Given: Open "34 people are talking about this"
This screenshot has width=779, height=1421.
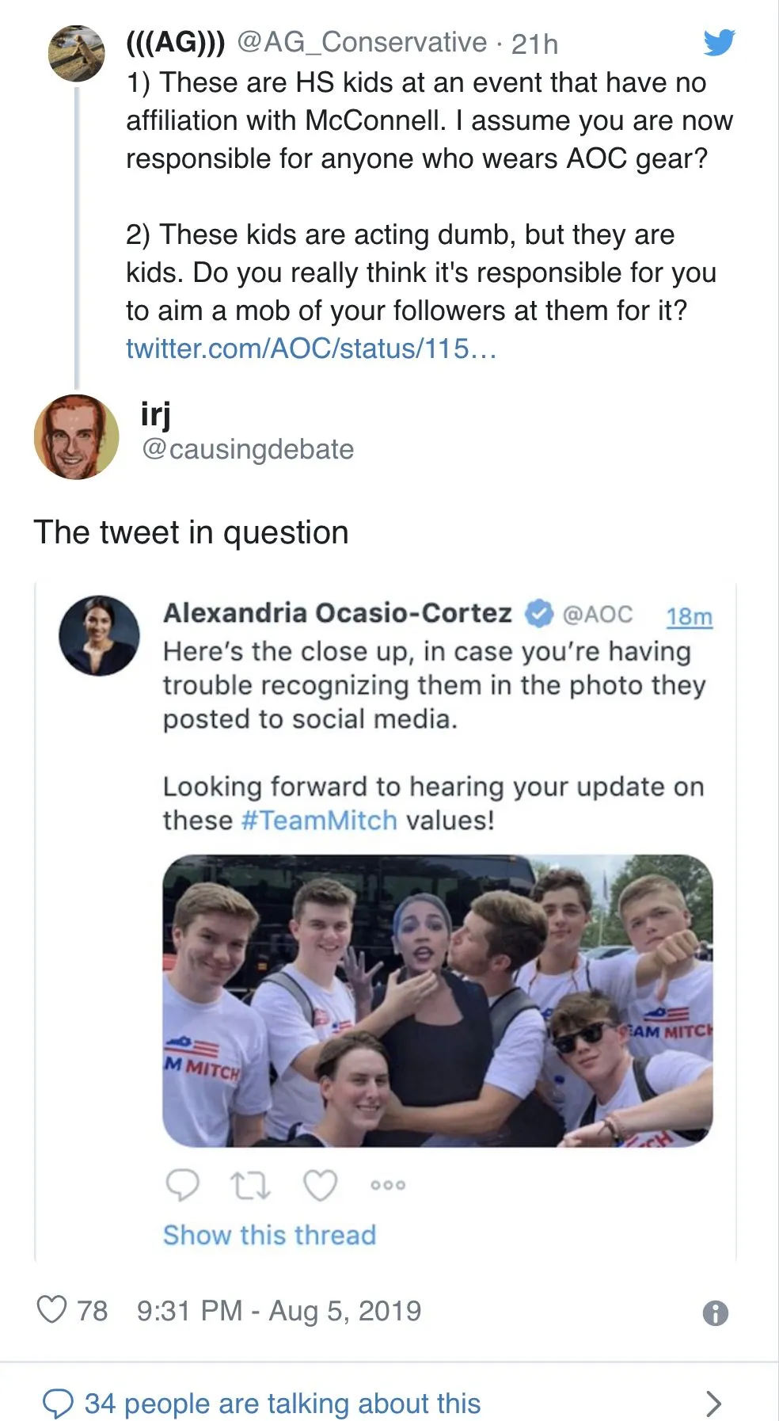Looking at the screenshot, I should [282, 1404].
